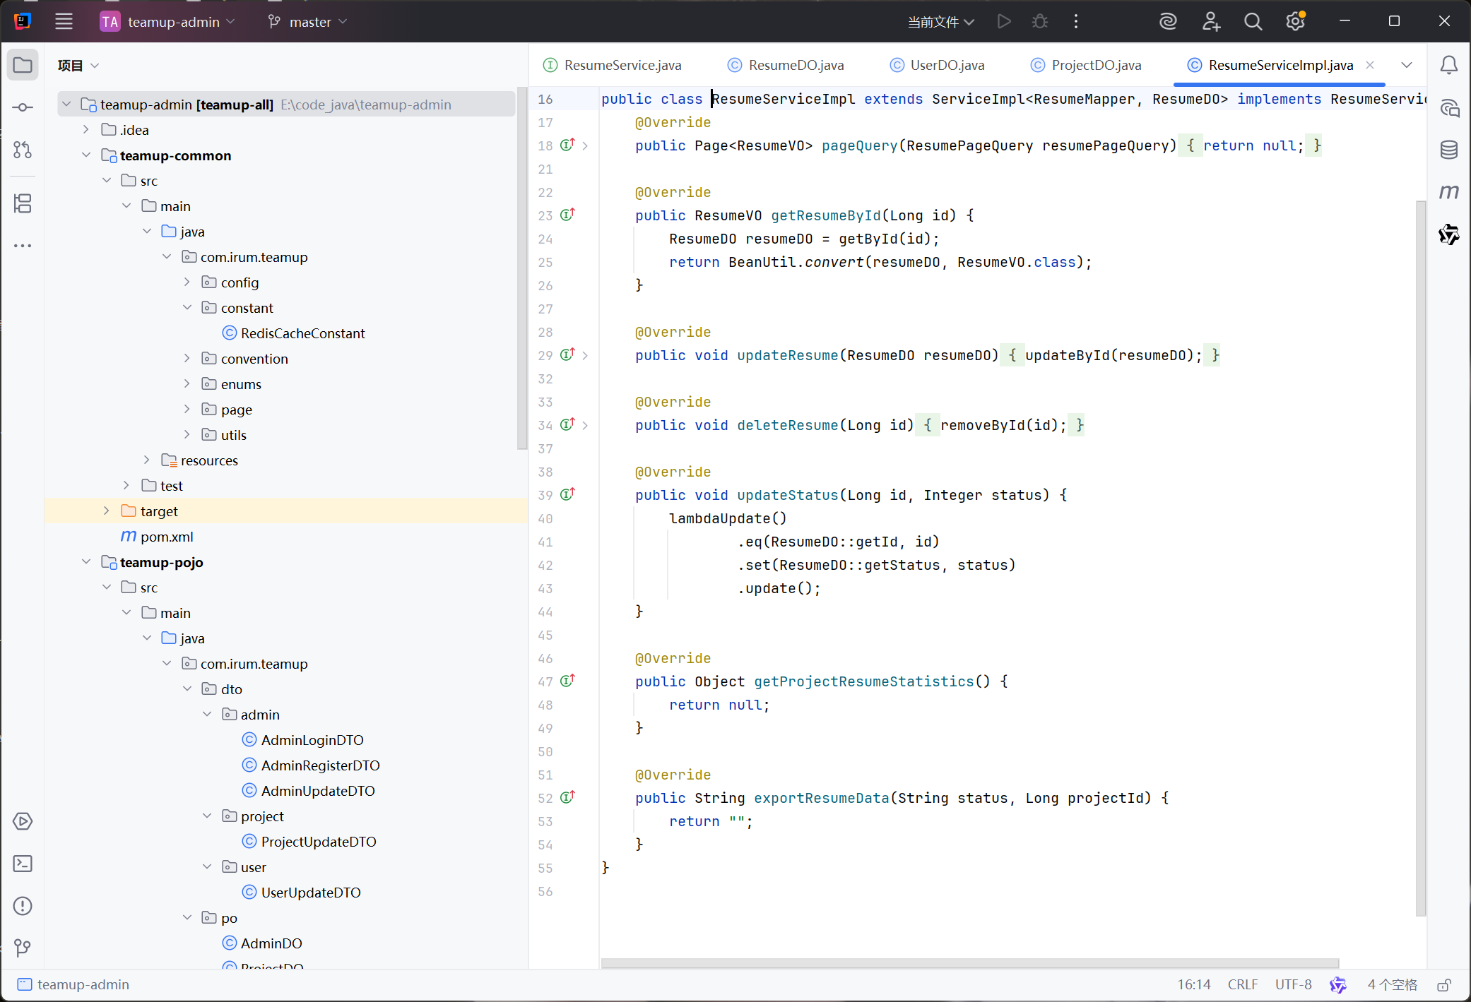Unfold the deleteResume method body

(x=585, y=426)
